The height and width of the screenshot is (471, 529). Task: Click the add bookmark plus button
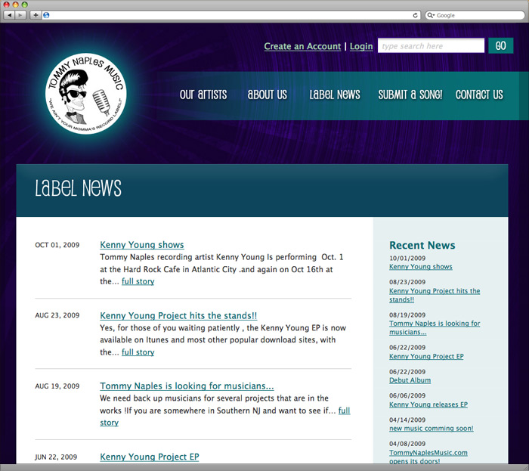click(x=36, y=15)
